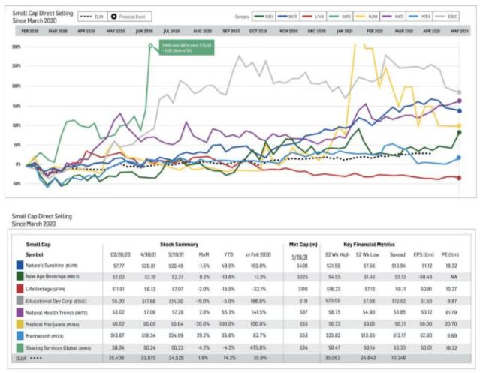Select the LifeVantage row name

click(x=45, y=289)
